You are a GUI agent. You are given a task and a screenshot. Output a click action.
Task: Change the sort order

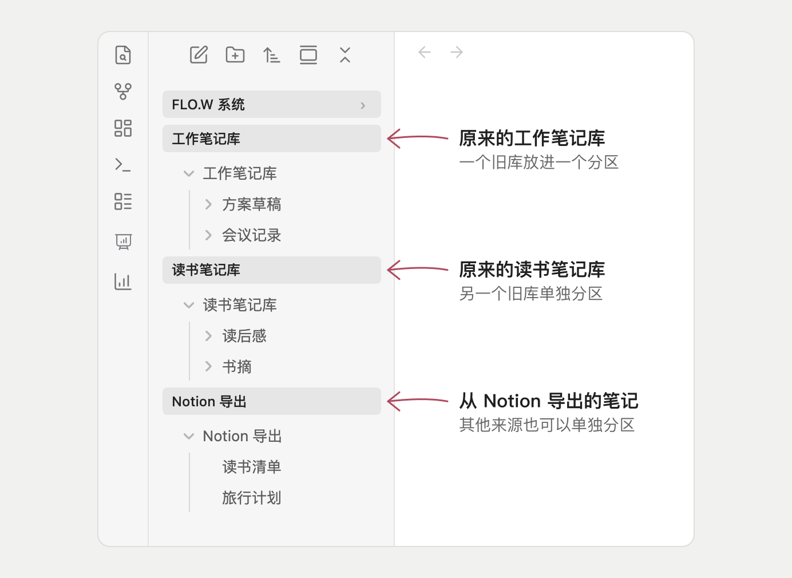pos(271,55)
